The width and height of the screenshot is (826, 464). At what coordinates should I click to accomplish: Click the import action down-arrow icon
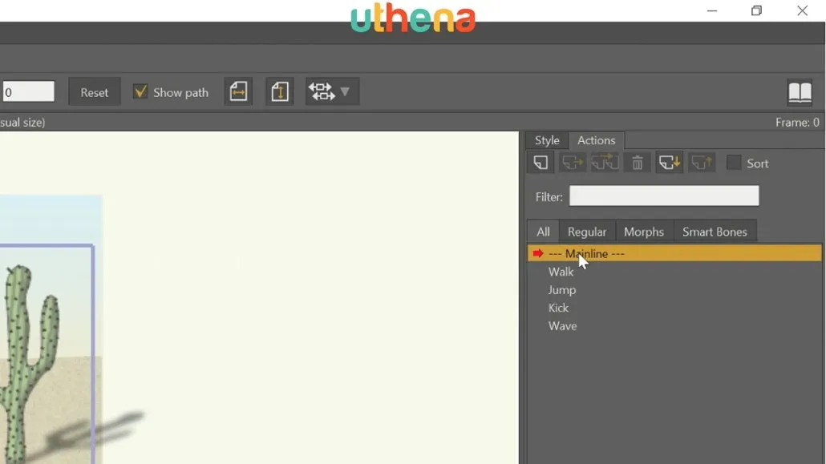(x=670, y=163)
